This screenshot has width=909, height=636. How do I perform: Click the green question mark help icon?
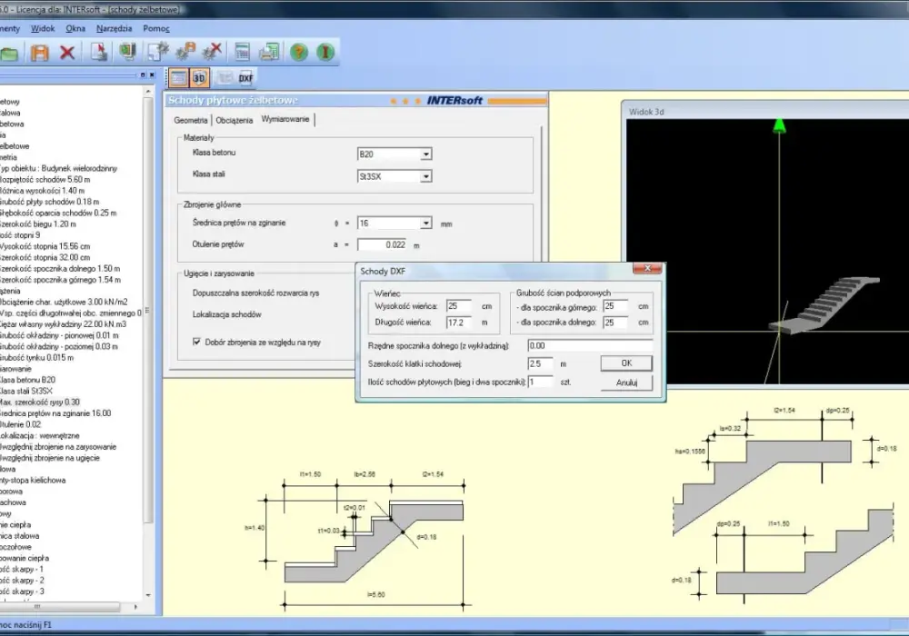[299, 53]
